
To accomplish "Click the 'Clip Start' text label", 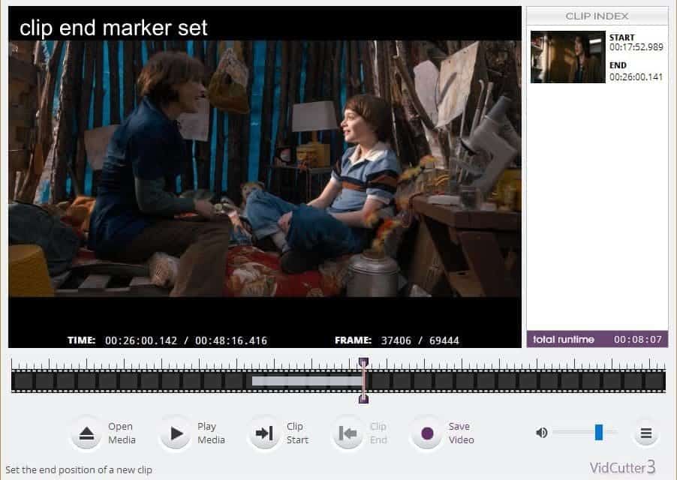I will click(x=297, y=433).
